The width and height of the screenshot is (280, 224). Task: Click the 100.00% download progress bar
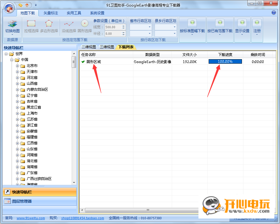click(225, 62)
